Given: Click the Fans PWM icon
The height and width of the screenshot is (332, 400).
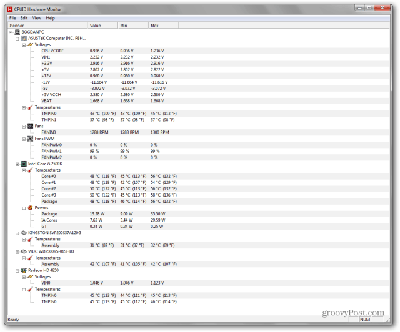Looking at the screenshot, I should pos(30,139).
